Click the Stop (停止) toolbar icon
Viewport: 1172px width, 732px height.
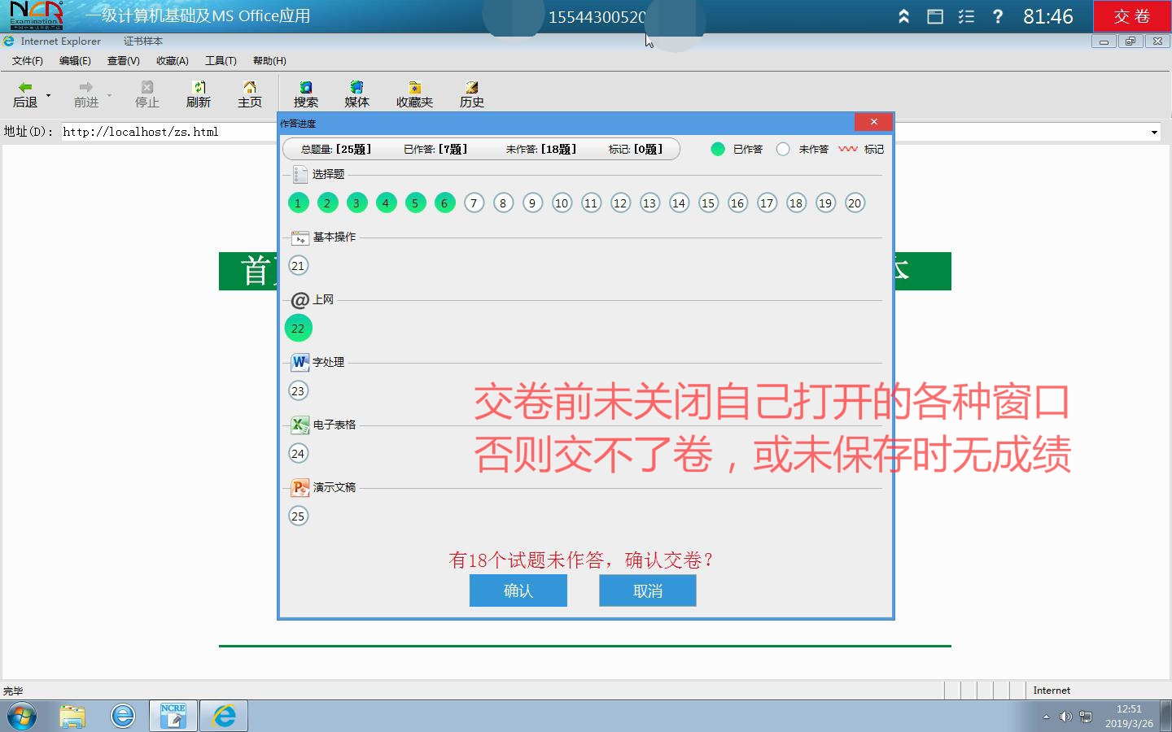click(147, 87)
